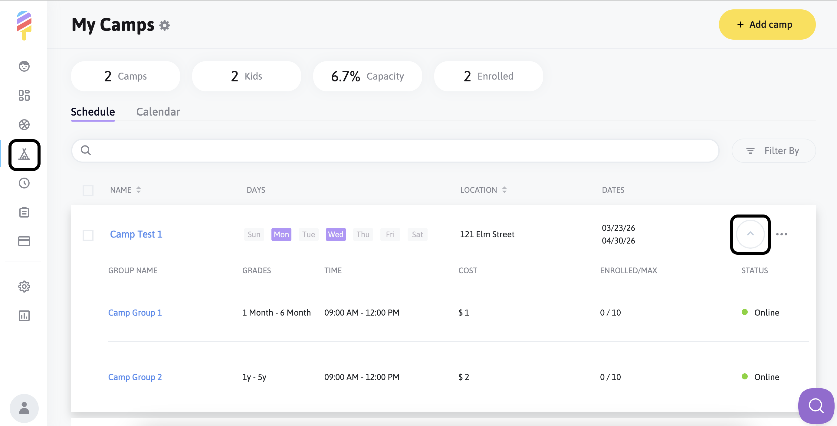Tick the select-all checkbox in table header

pyautogui.click(x=88, y=190)
